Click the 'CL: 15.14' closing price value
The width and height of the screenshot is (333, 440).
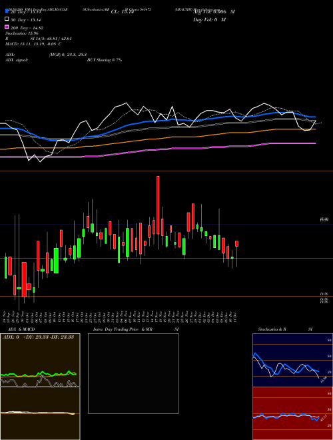(123, 12)
